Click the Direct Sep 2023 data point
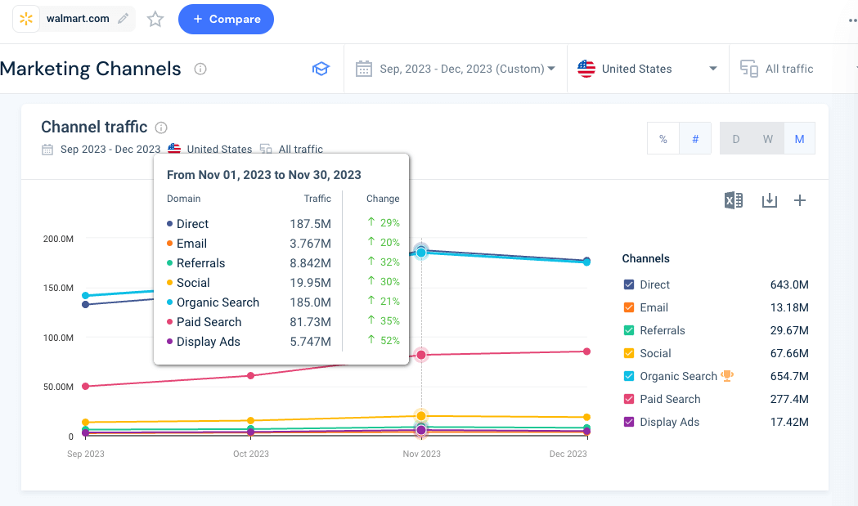The image size is (858, 506). pos(85,305)
